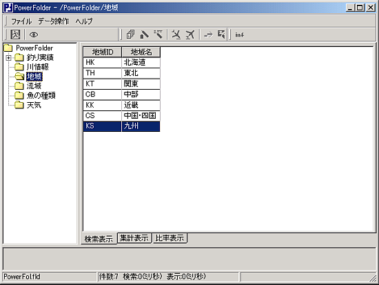This screenshot has width=379, height=285.
Task: Switch to the 比率表示 tab
Action: [170, 238]
